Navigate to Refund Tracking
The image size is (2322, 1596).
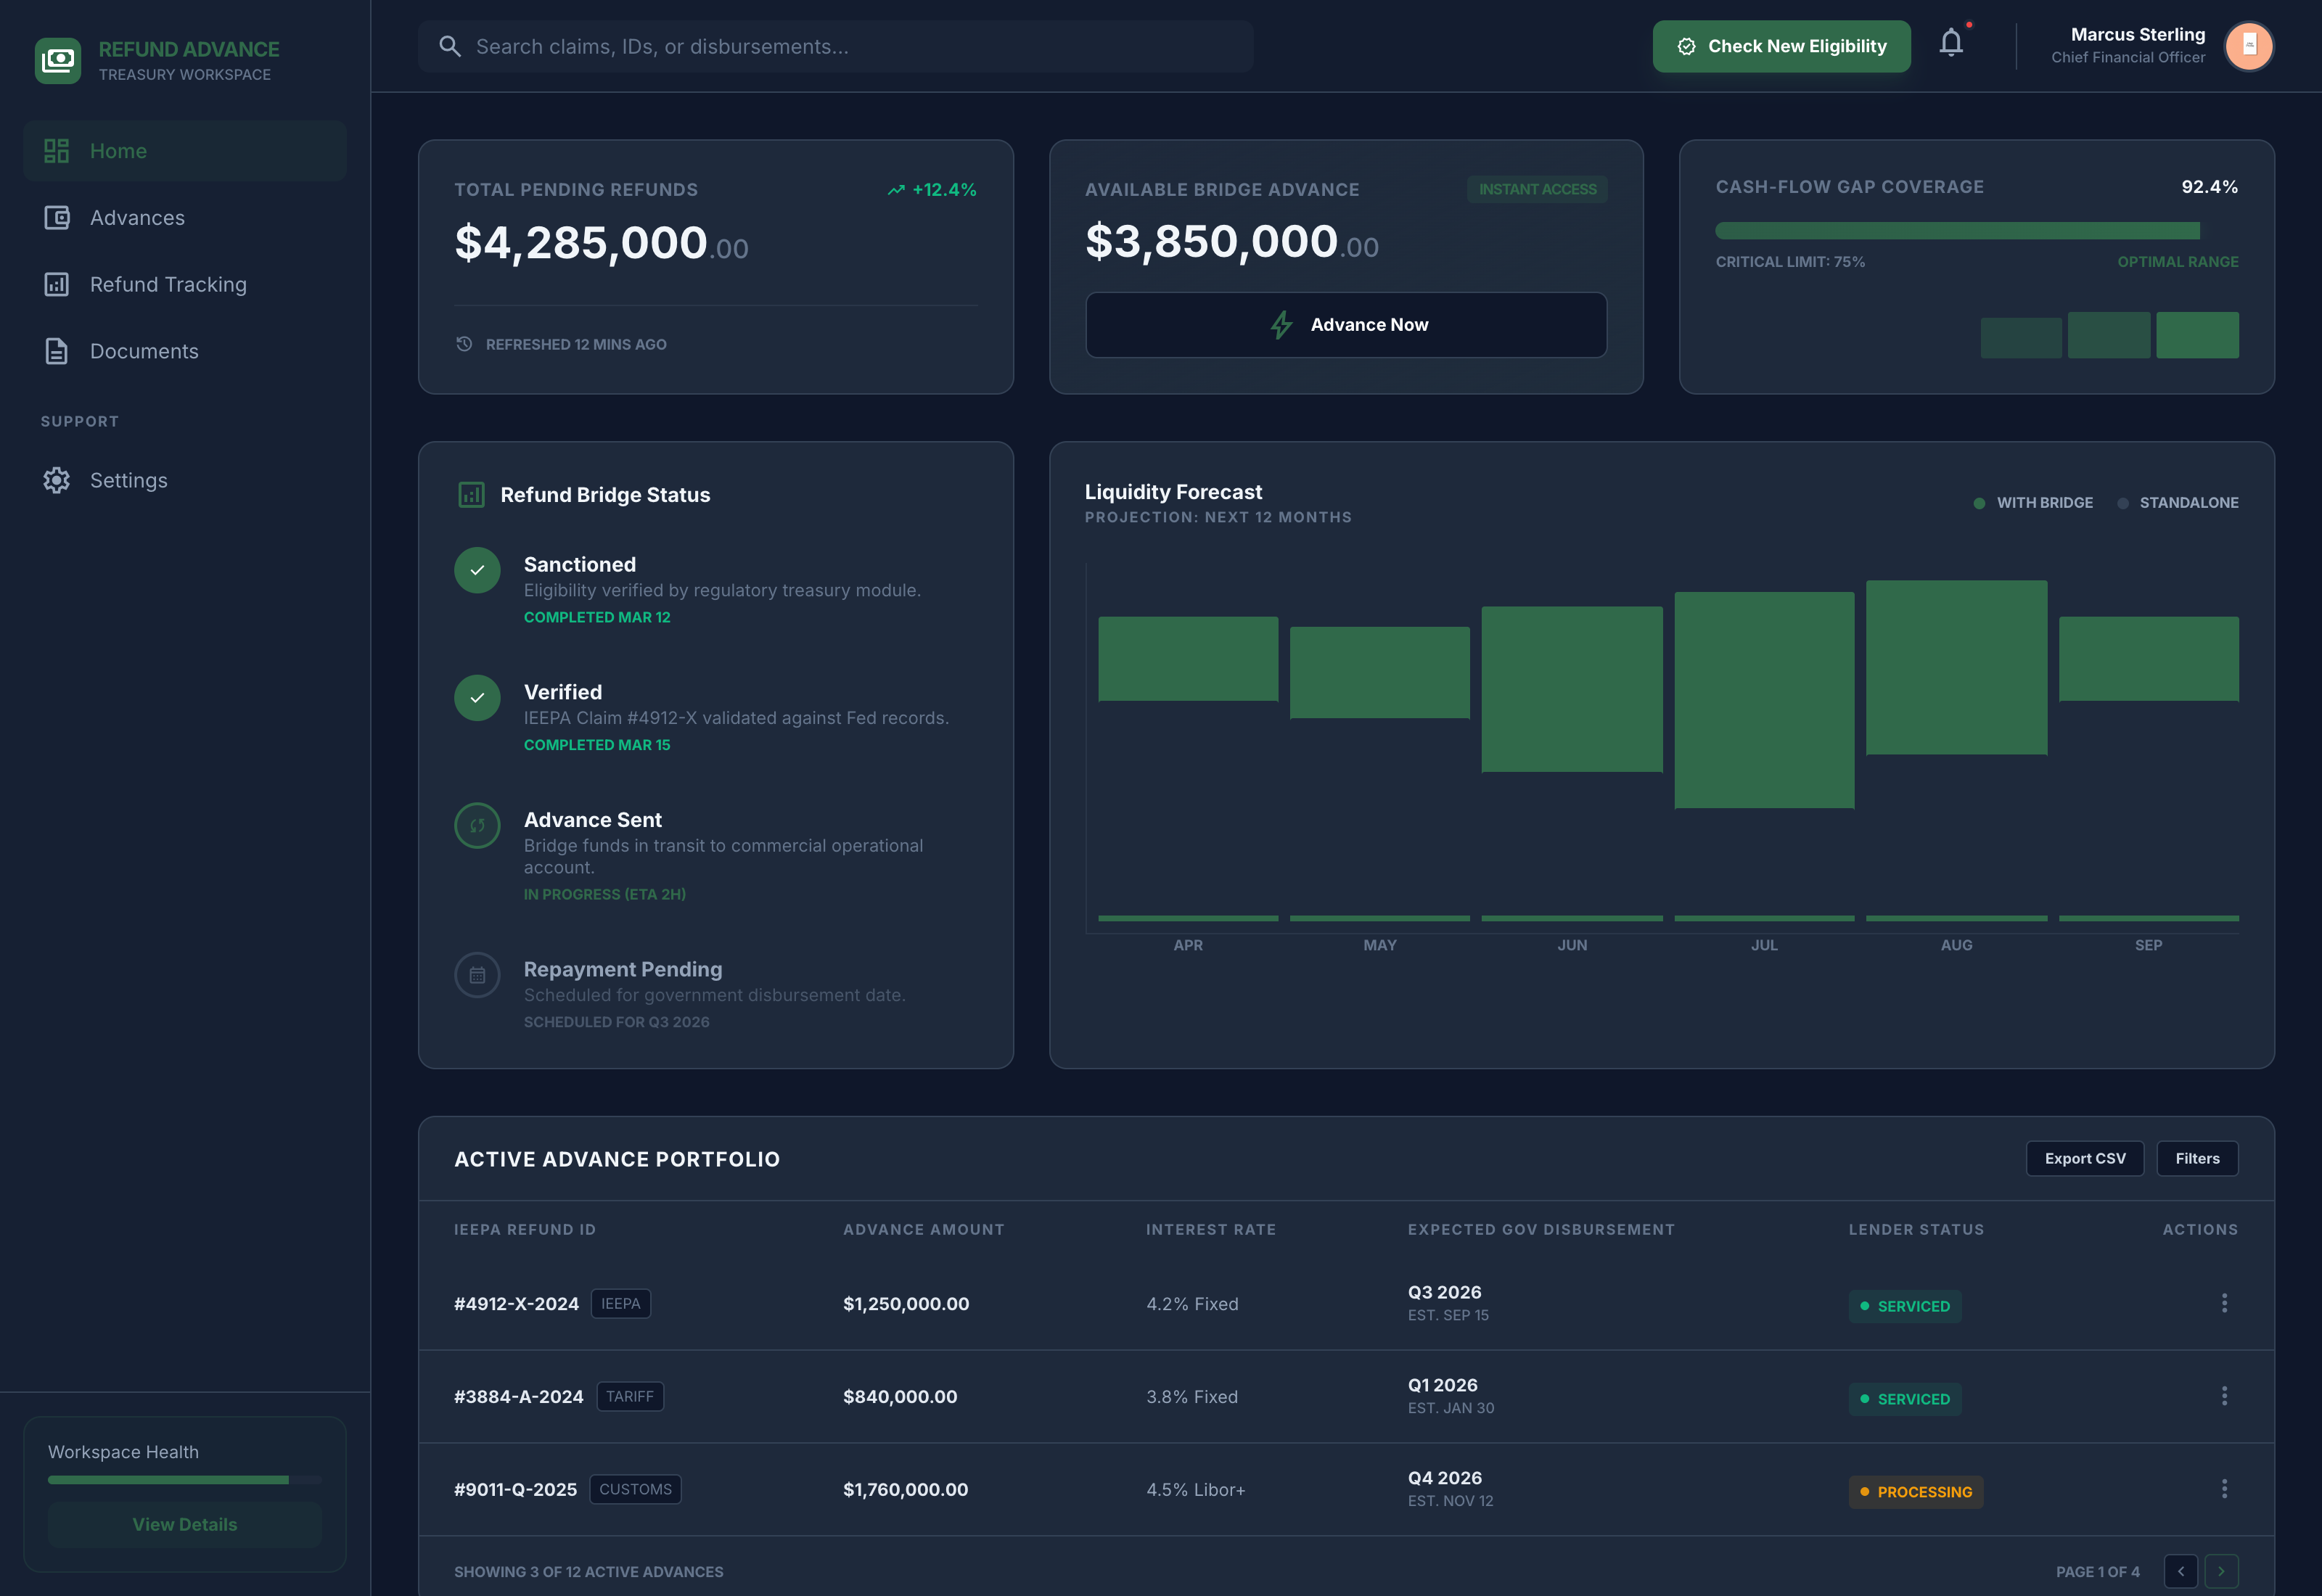167,285
